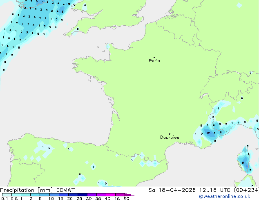This screenshot has width=259, height=200.
Task: Click the '12..18 UTC' time range text
Action: coord(215,190)
